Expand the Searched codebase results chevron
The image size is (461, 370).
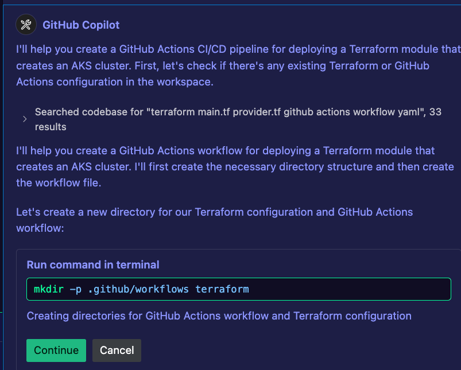click(x=25, y=119)
